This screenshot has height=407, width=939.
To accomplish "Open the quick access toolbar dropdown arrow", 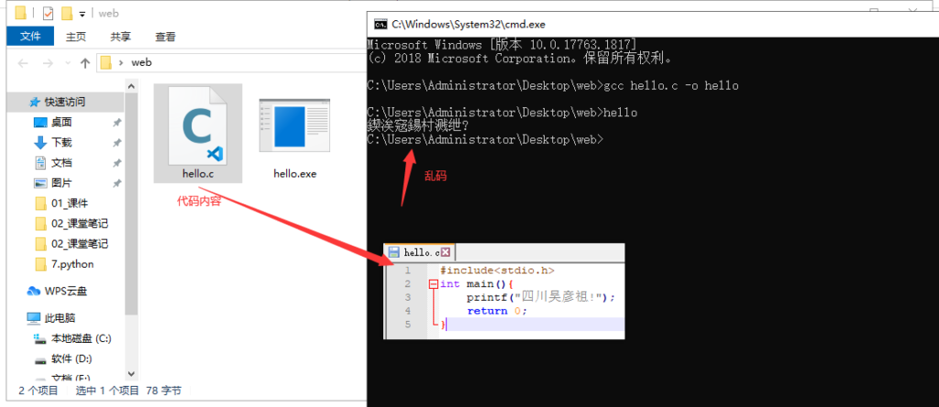I will 83,14.
